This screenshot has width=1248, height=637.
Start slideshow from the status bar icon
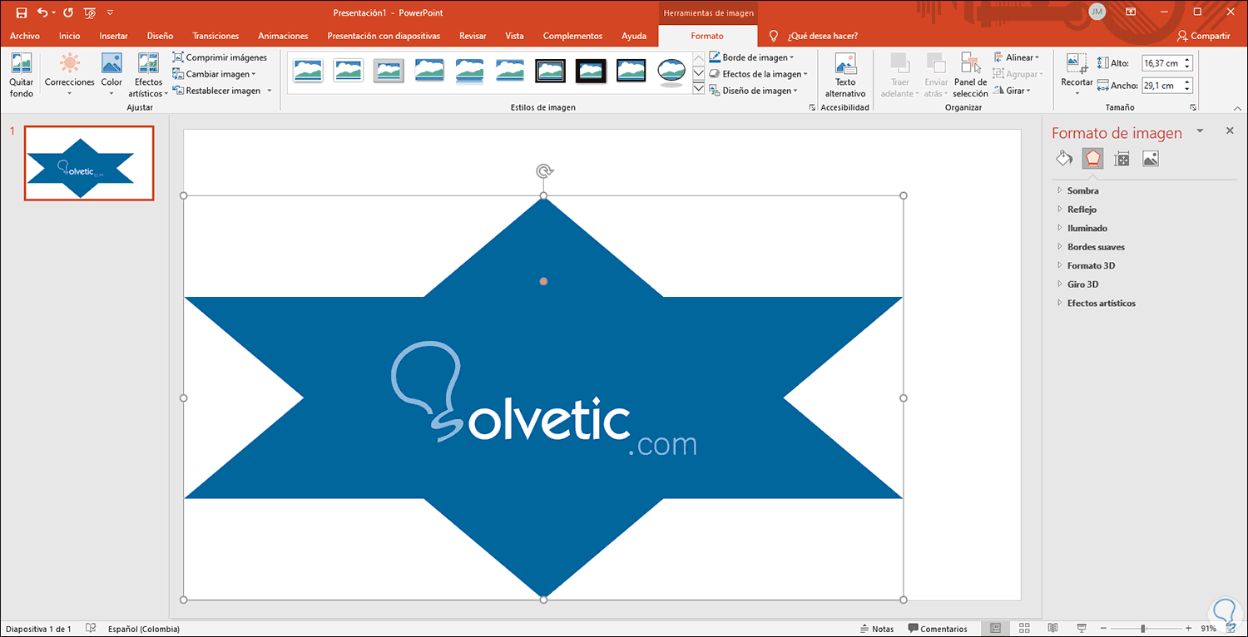(x=1081, y=629)
